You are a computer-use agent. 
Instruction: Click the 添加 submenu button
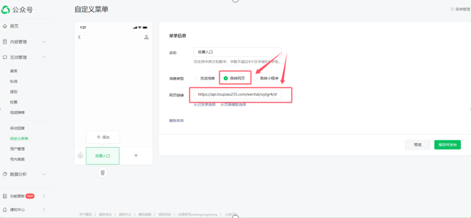pos(103,137)
